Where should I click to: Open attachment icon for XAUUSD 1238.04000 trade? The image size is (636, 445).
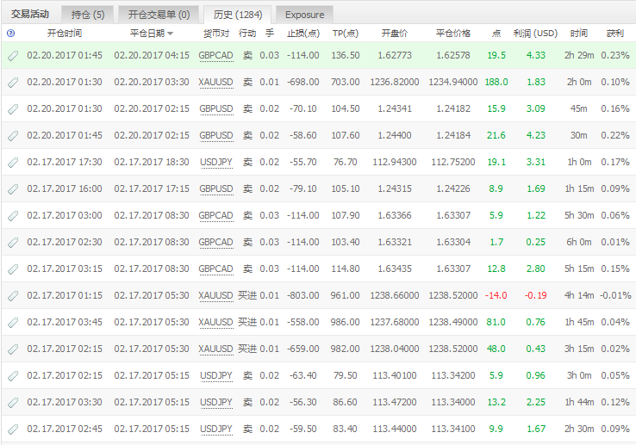[13, 349]
